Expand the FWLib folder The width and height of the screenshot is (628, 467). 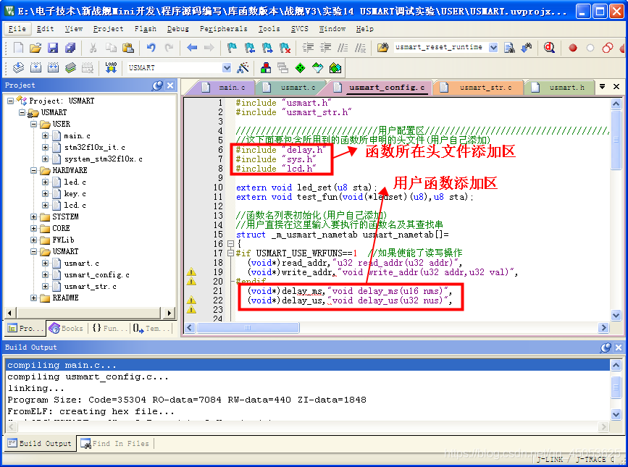pos(33,240)
